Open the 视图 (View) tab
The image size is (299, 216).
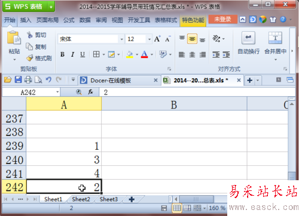[117, 20]
